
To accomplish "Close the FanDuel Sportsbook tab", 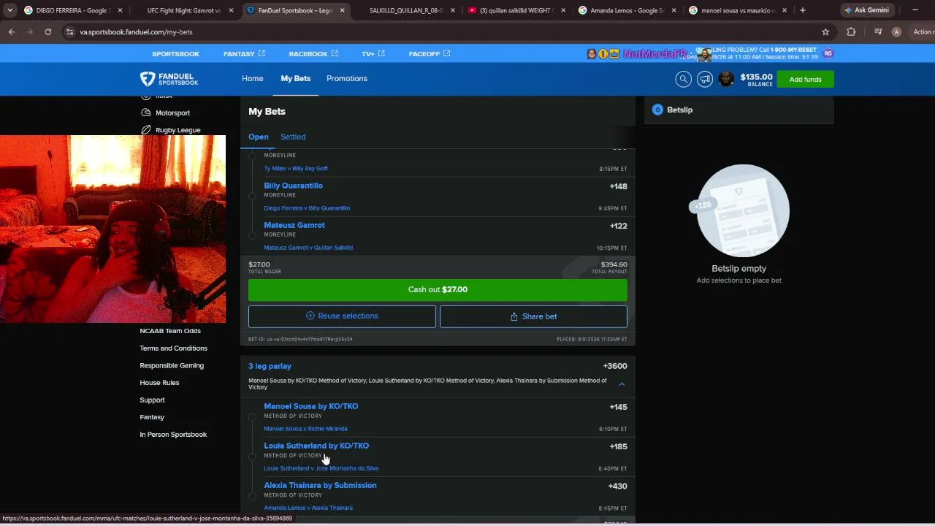I will pyautogui.click(x=343, y=10).
